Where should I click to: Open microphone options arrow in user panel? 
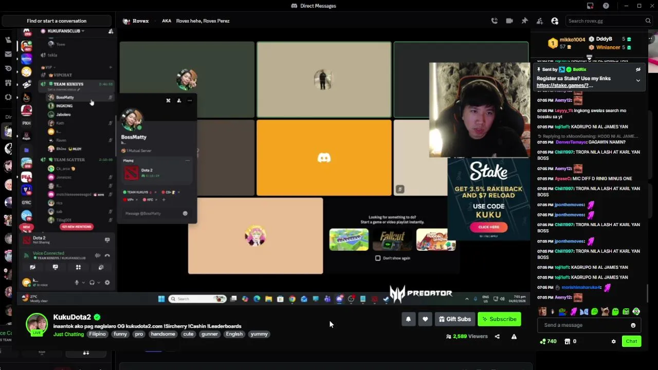(83, 283)
